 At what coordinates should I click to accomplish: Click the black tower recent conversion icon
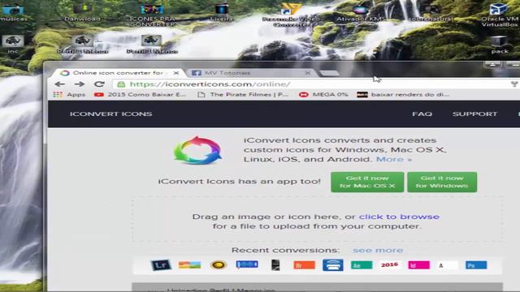coord(275,265)
